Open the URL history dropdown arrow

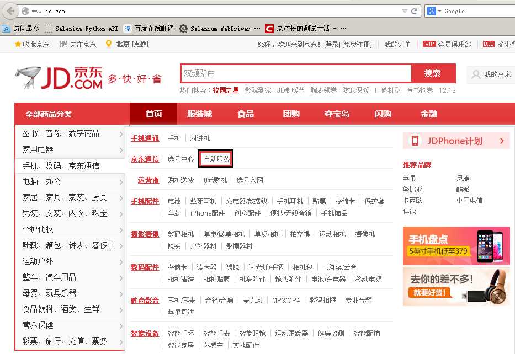405,11
